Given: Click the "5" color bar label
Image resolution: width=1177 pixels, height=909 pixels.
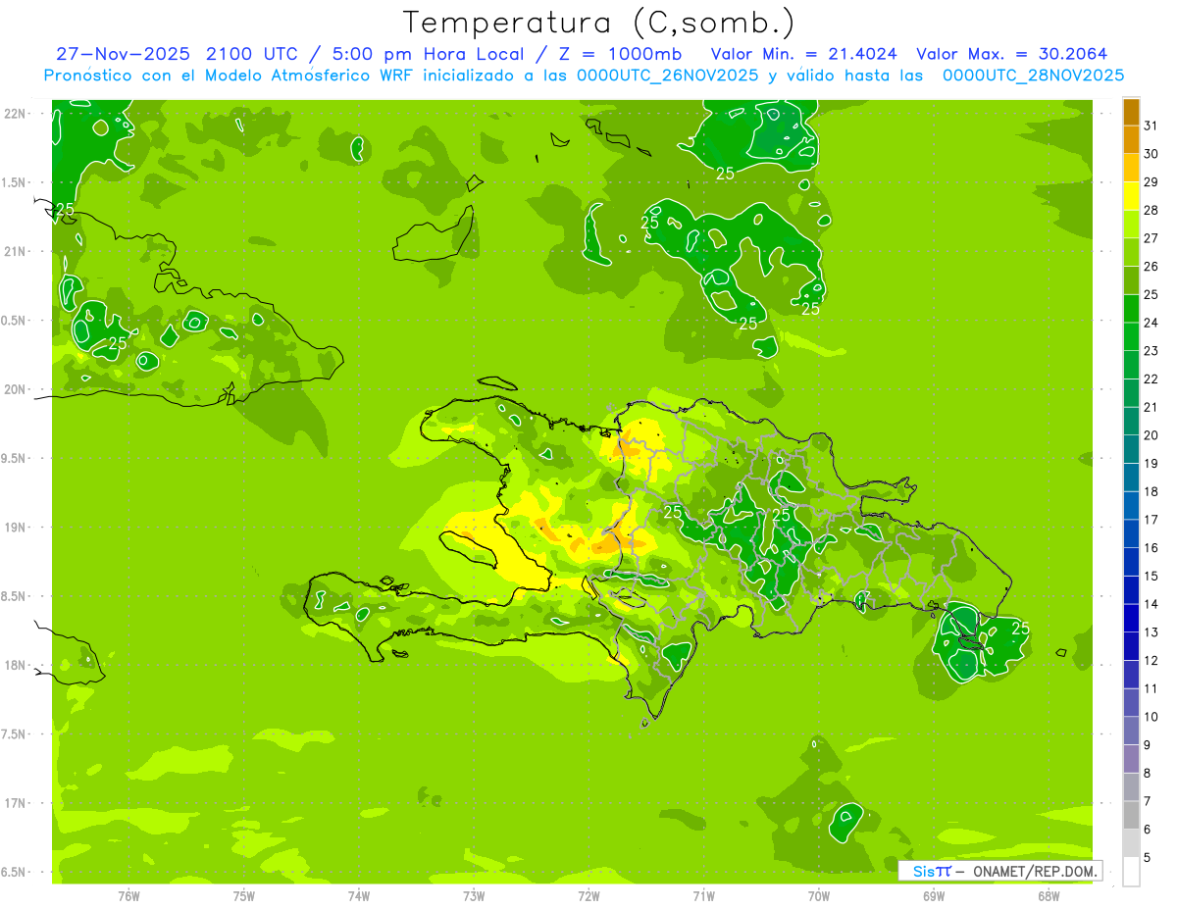Looking at the screenshot, I should [1148, 857].
